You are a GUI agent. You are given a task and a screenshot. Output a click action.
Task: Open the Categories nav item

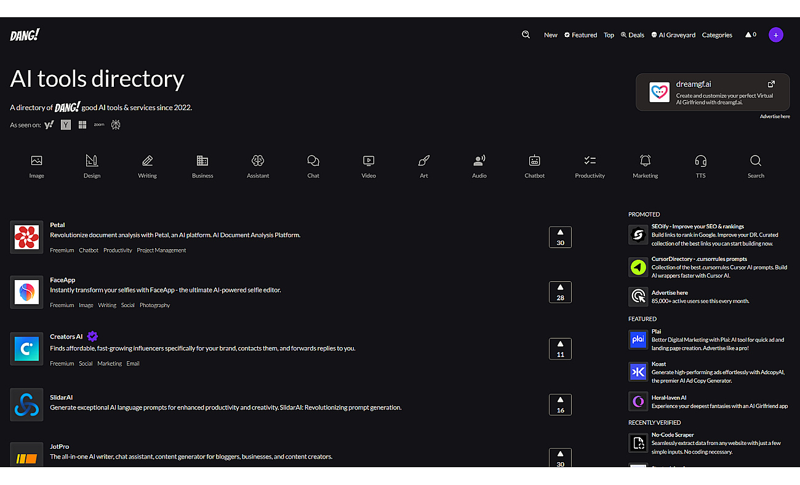(717, 35)
